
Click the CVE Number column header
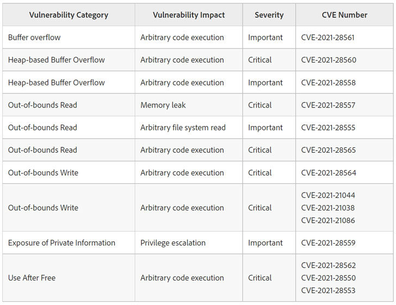[344, 15]
